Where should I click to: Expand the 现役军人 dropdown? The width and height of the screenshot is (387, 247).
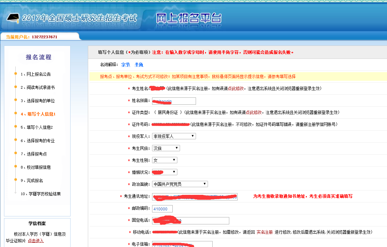tap(174, 136)
